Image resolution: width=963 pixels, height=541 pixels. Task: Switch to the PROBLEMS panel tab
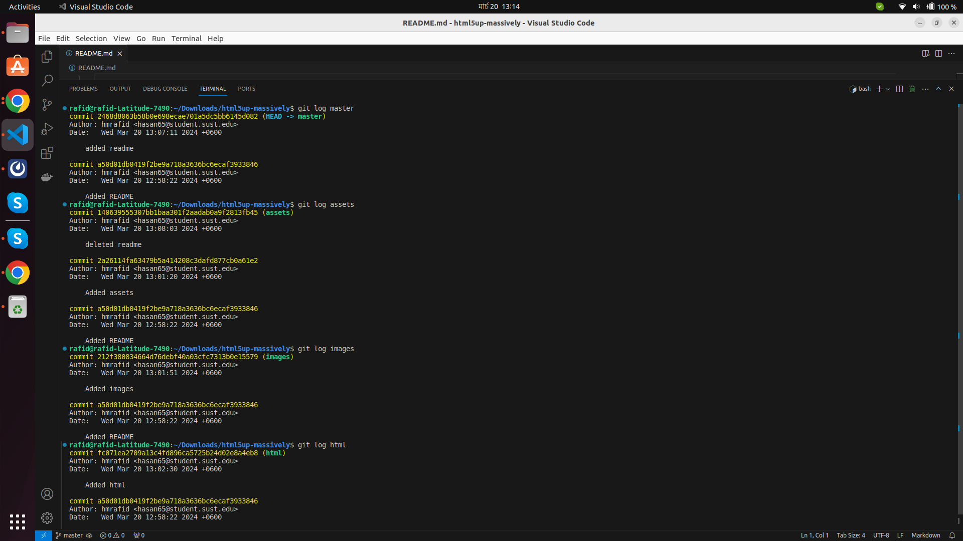[x=83, y=89]
